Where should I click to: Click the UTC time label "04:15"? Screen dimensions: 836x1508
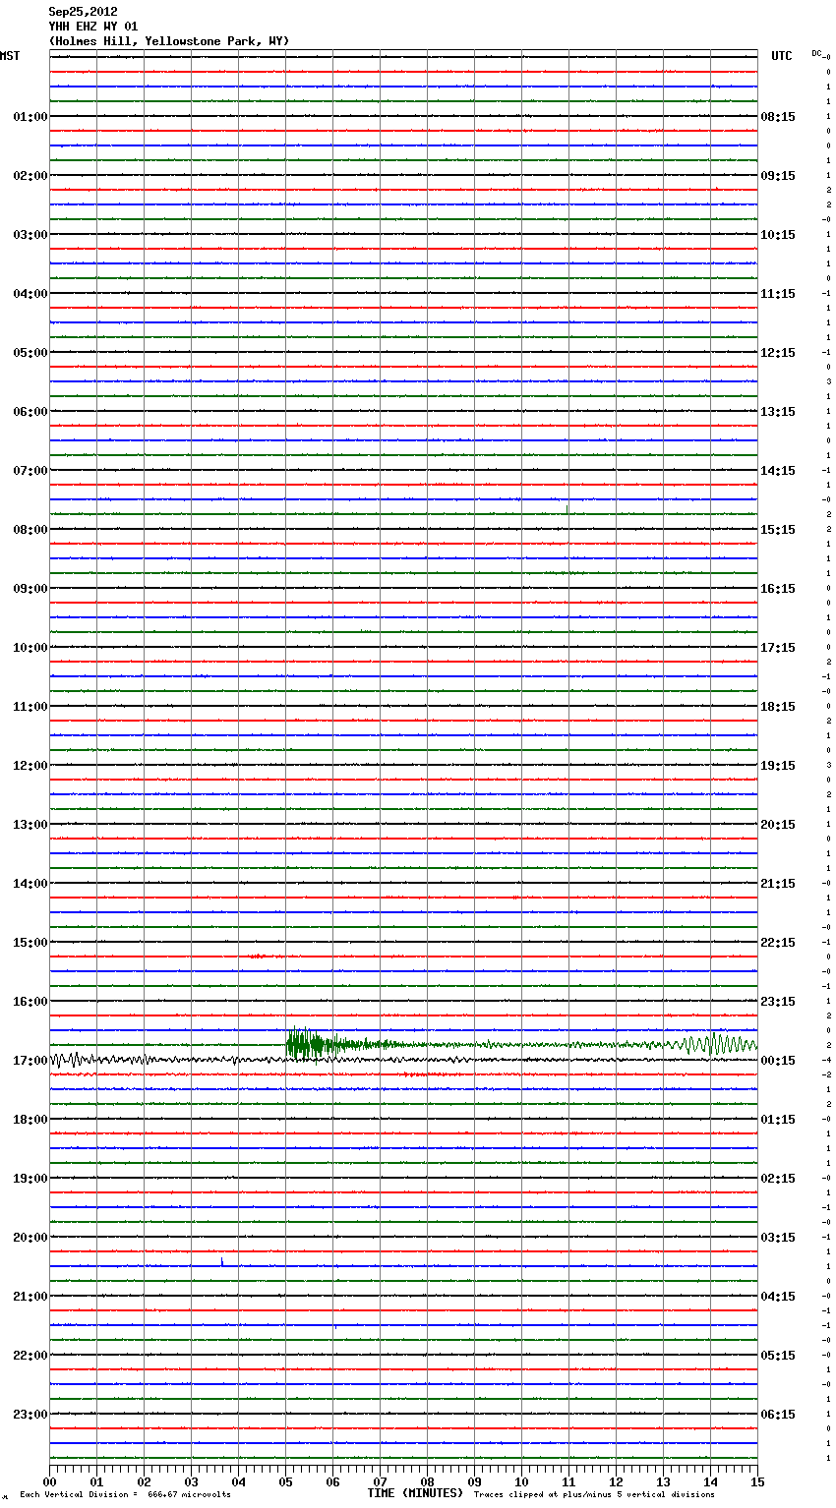778,1297
